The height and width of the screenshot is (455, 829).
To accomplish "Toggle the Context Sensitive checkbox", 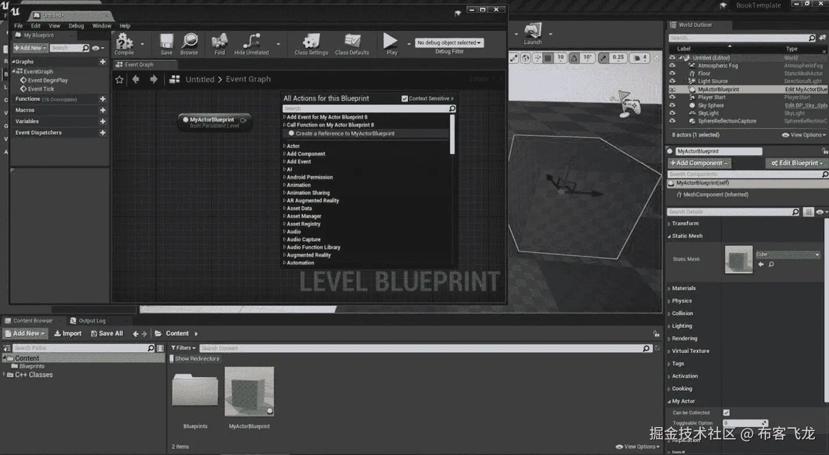I will point(405,99).
